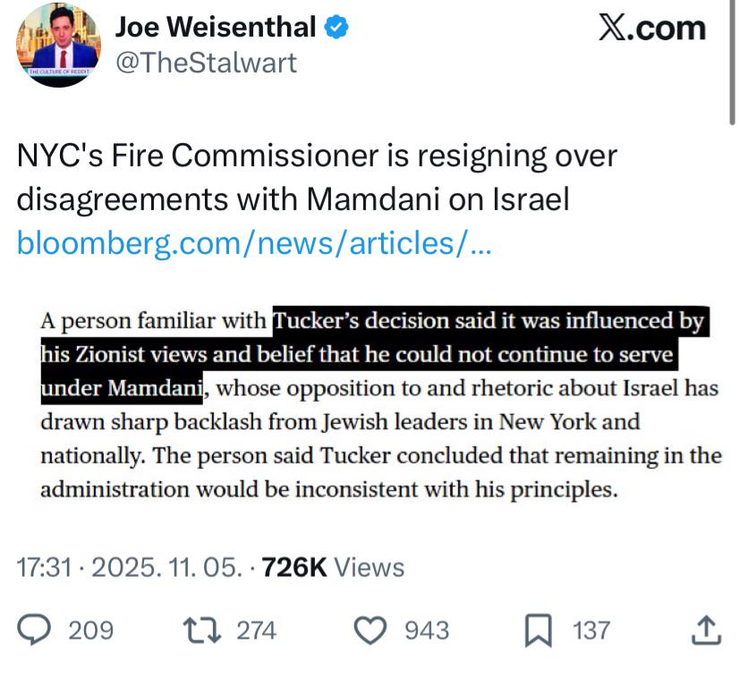Click the repost arrows icon

point(201,631)
